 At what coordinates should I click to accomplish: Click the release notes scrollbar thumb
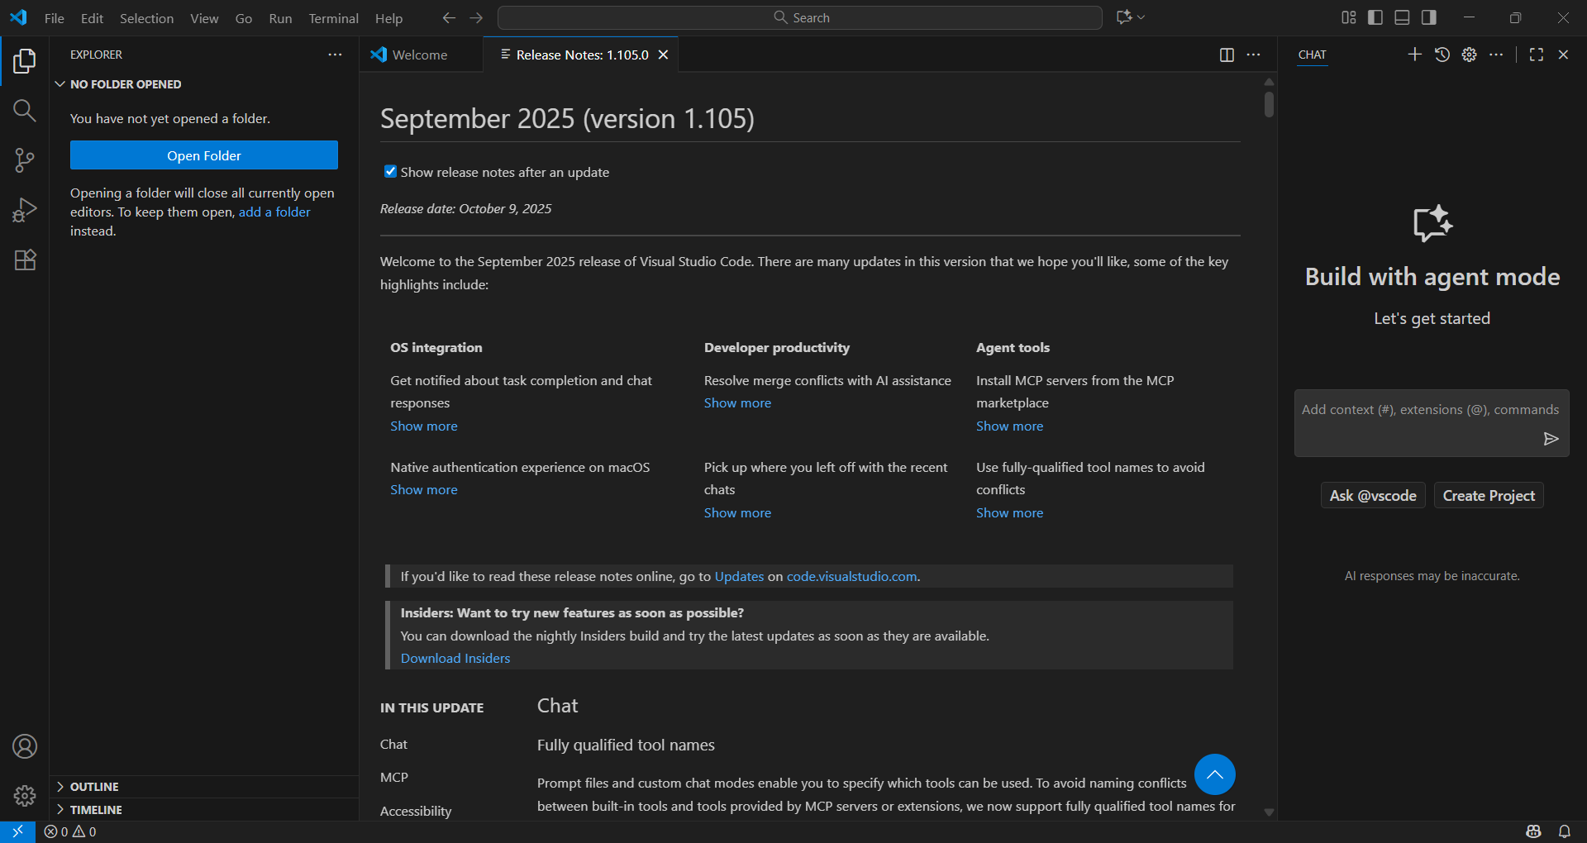(x=1269, y=104)
